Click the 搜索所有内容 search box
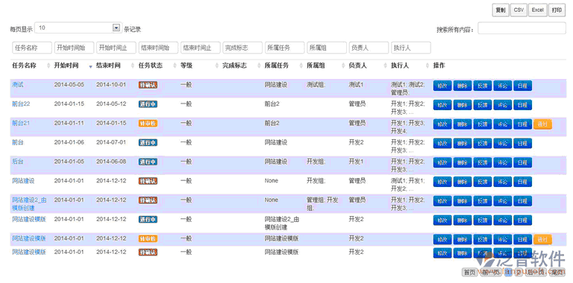Image resolution: width=573 pixels, height=283 pixels. click(x=522, y=28)
